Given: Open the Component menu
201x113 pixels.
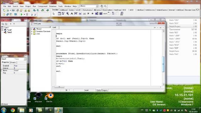Looking at the screenshot, I should [x=43, y=6].
